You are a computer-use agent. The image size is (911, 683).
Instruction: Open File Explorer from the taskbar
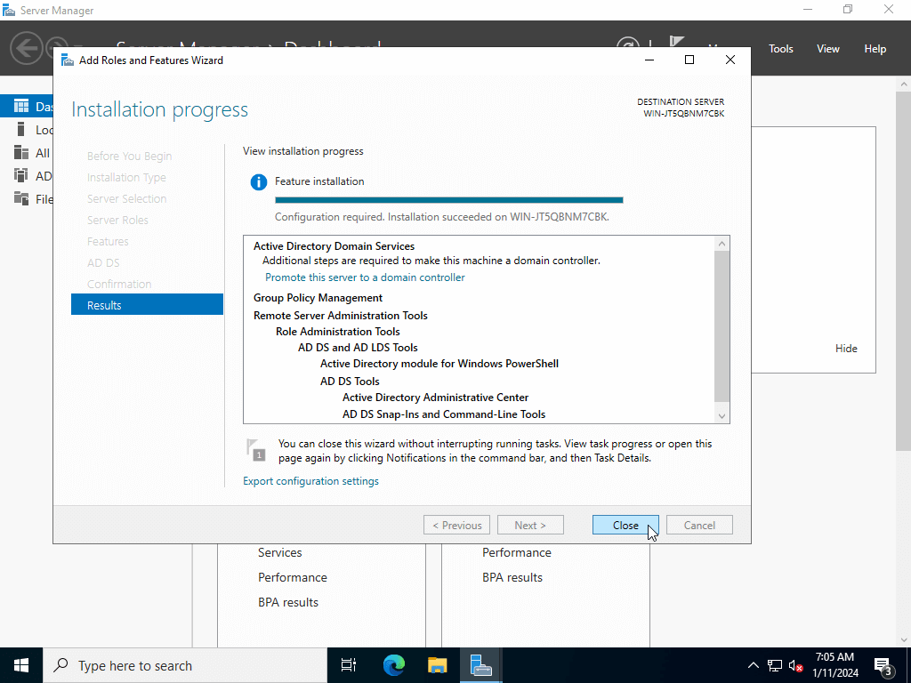coord(438,665)
